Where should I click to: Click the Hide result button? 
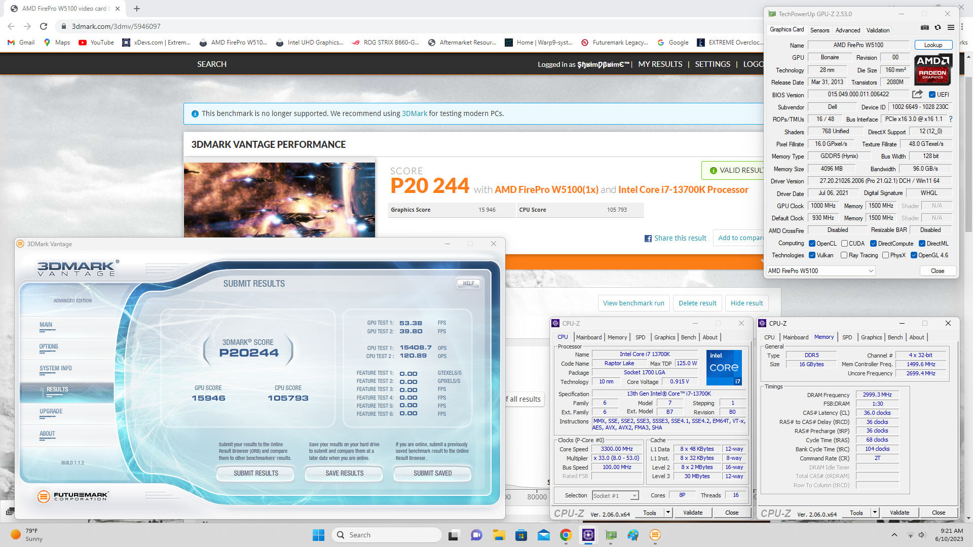click(x=746, y=303)
